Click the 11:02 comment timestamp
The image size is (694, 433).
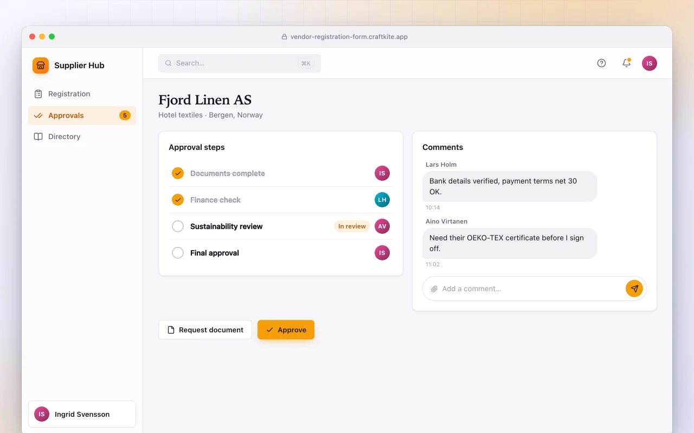coord(433,265)
